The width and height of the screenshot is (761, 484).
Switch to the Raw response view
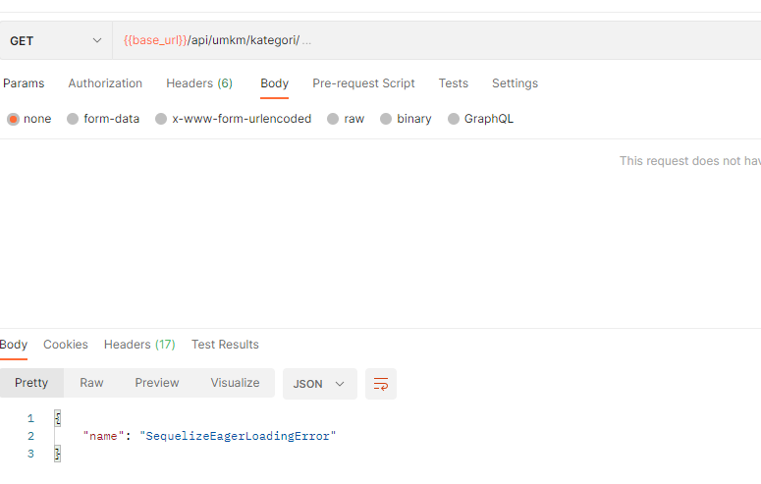[x=91, y=383]
